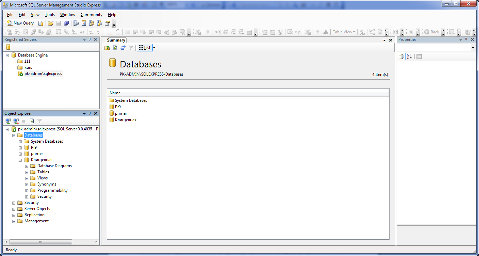Open the View menu
This screenshot has height=256, width=479.
pos(35,15)
